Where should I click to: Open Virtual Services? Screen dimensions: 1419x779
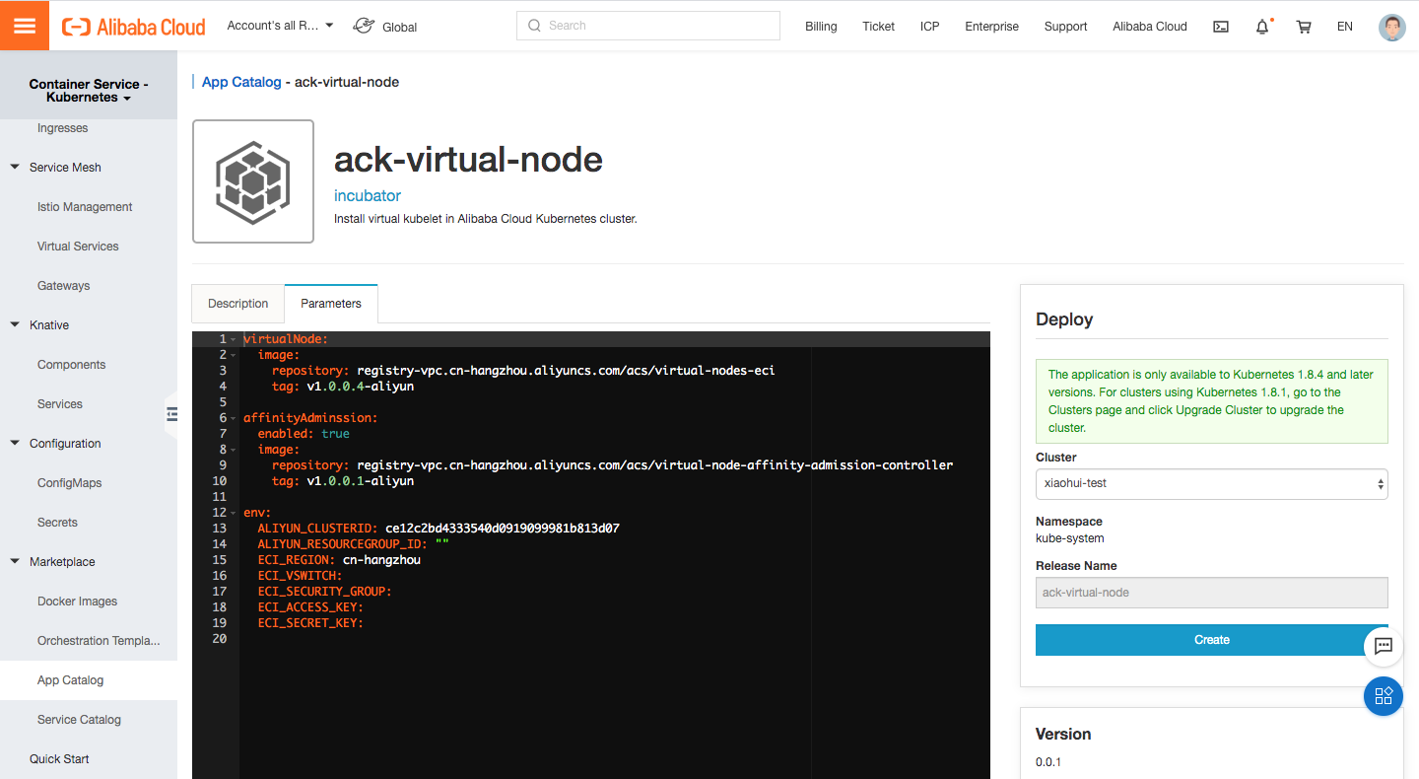(78, 247)
